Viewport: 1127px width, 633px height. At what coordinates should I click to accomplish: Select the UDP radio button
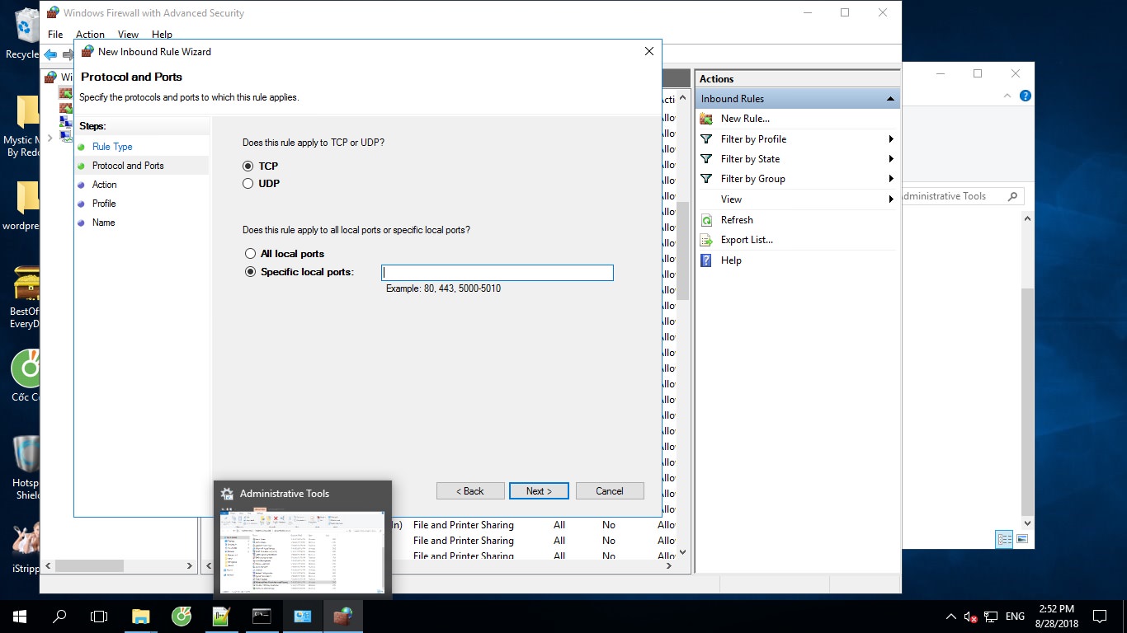click(x=248, y=184)
